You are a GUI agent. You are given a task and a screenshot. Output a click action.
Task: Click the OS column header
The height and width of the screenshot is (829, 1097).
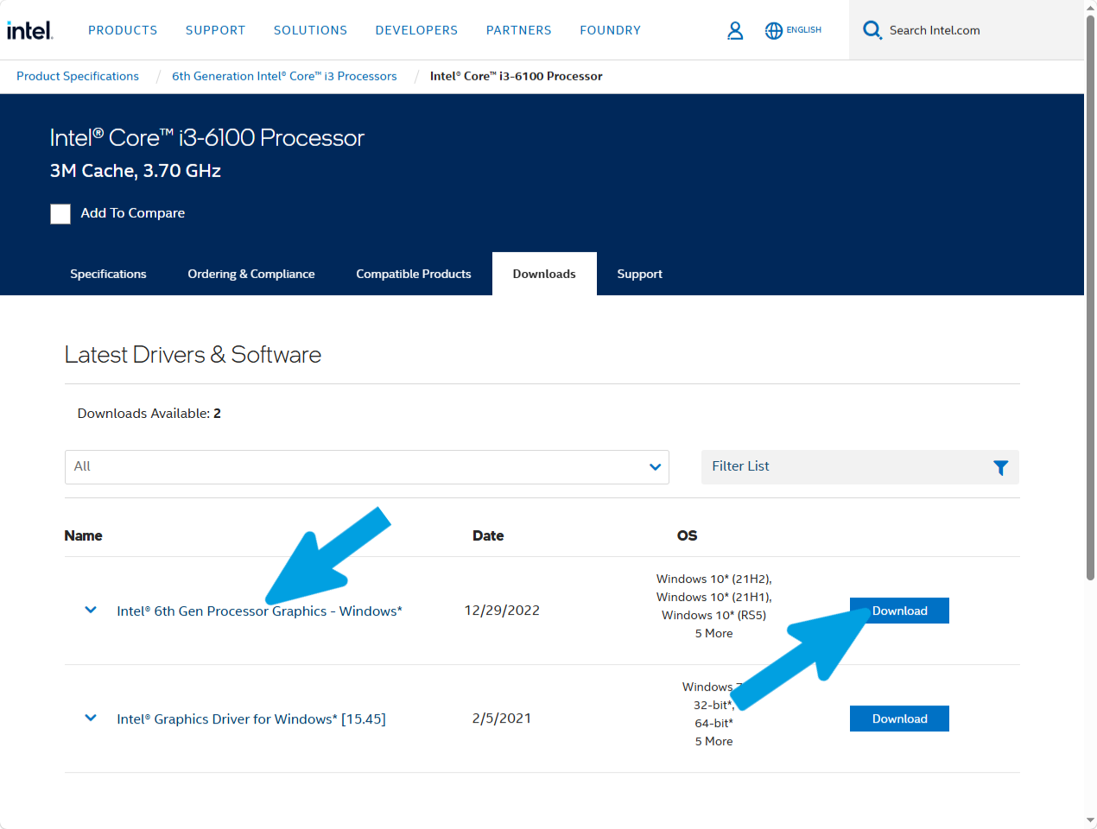(x=688, y=535)
